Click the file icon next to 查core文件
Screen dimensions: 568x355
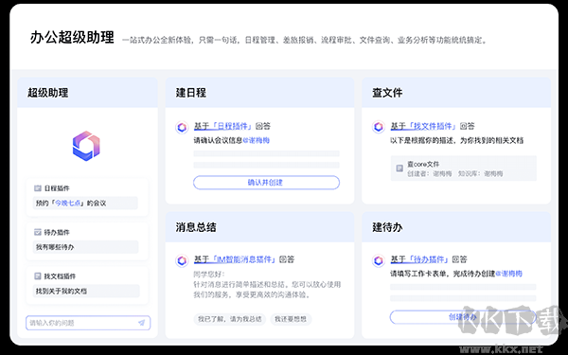pos(399,169)
